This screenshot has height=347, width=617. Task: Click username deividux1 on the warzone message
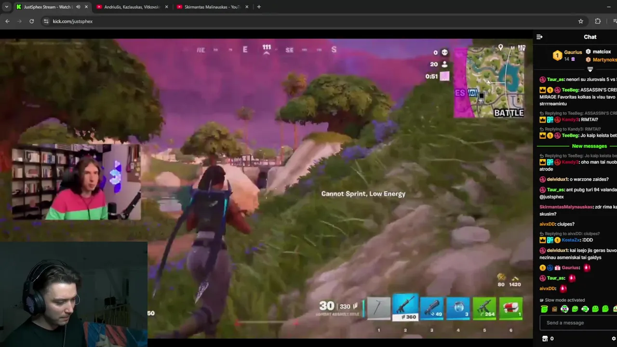558,179
